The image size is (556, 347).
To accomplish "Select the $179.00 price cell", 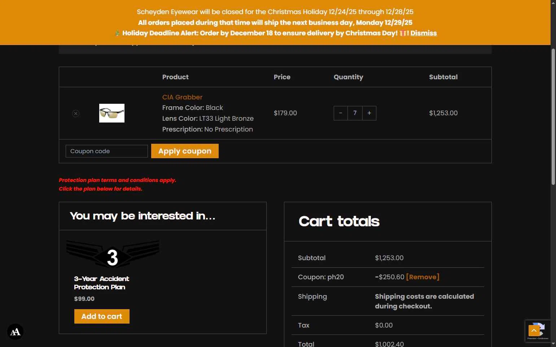I will coord(285,113).
